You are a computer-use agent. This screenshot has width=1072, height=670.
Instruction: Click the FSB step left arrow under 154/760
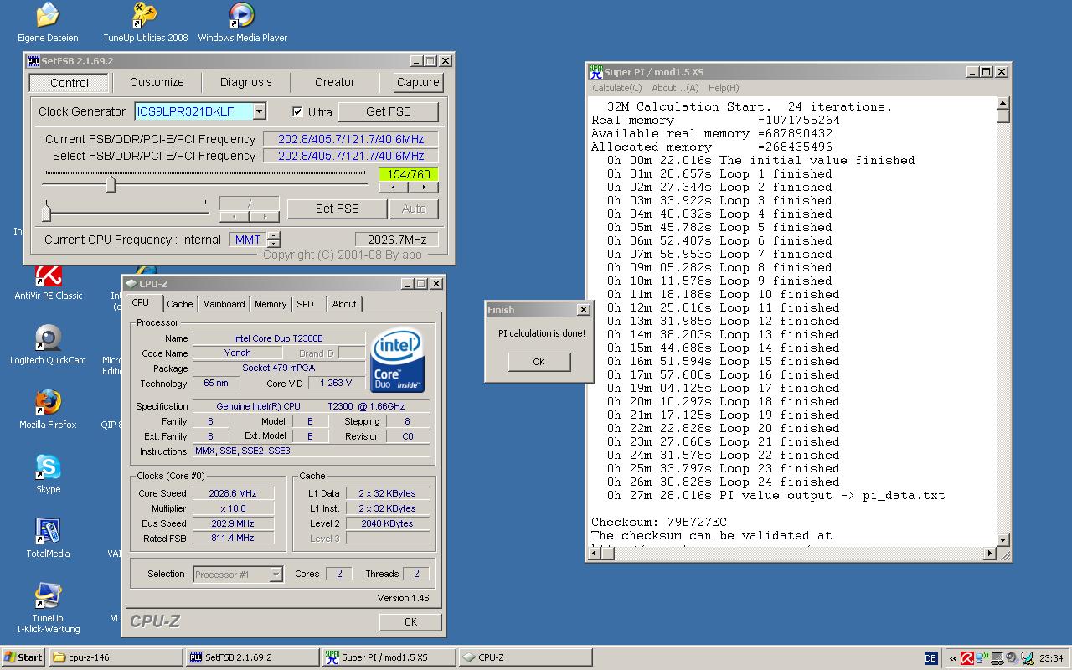(394, 188)
